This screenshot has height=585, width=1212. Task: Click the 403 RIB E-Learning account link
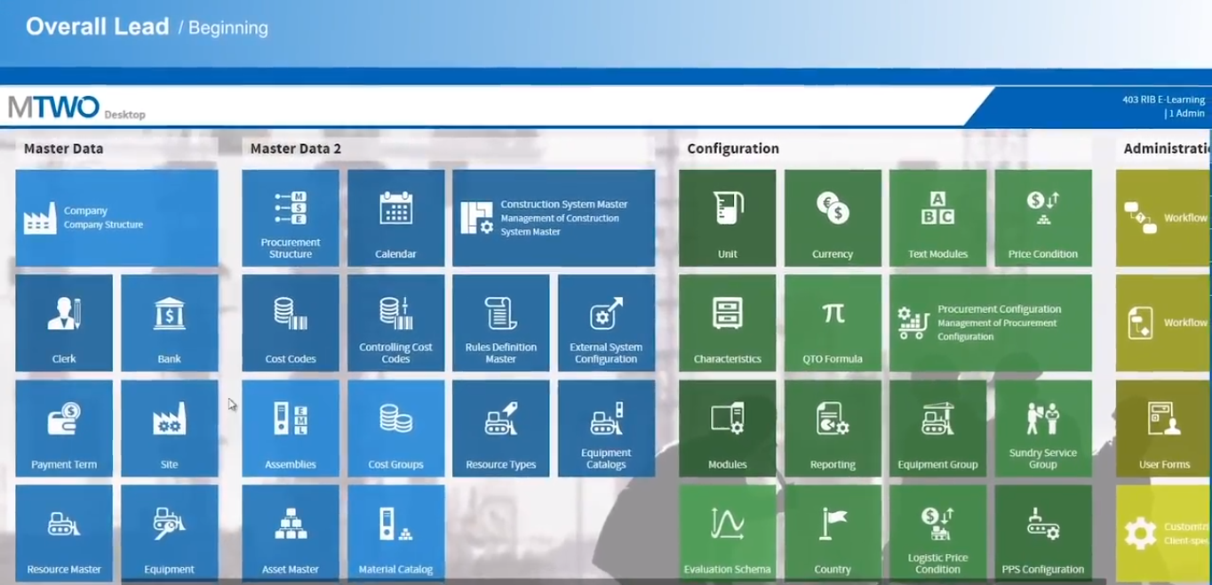(1163, 100)
